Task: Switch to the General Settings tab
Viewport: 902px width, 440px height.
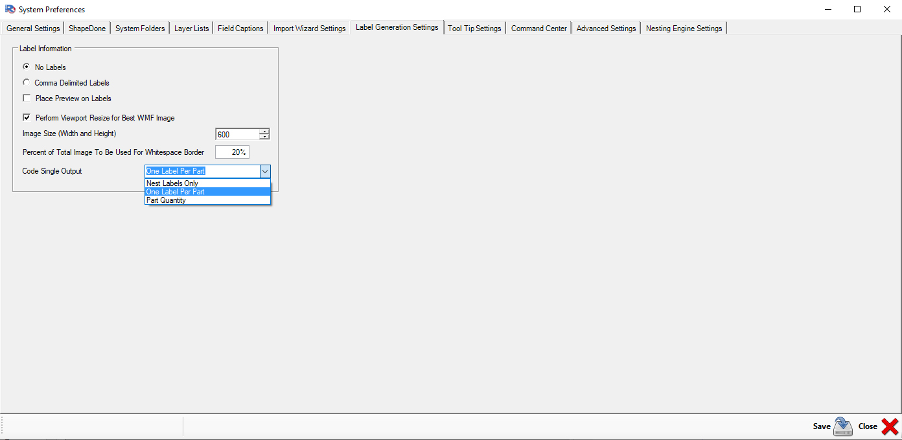Action: pyautogui.click(x=33, y=29)
